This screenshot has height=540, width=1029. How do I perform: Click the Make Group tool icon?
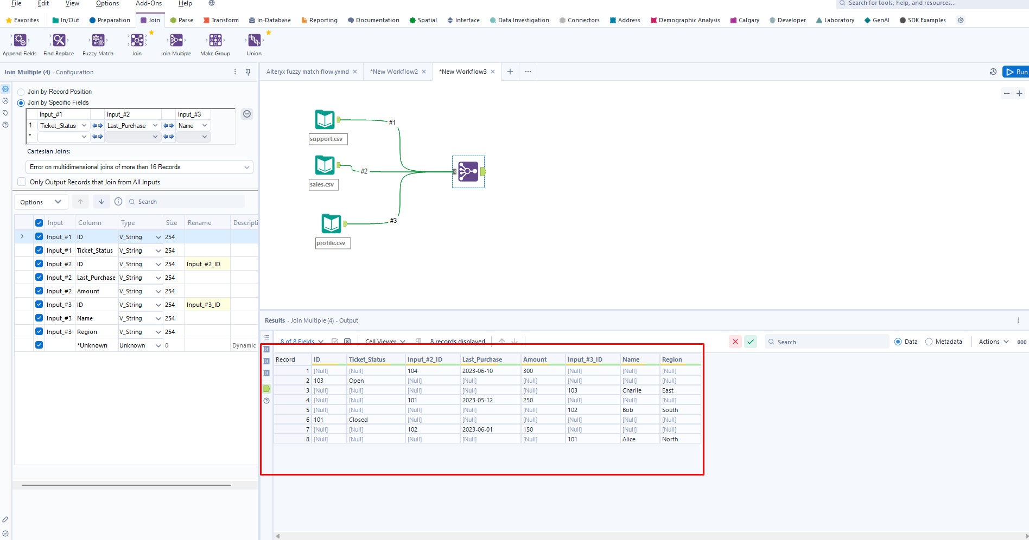click(215, 41)
